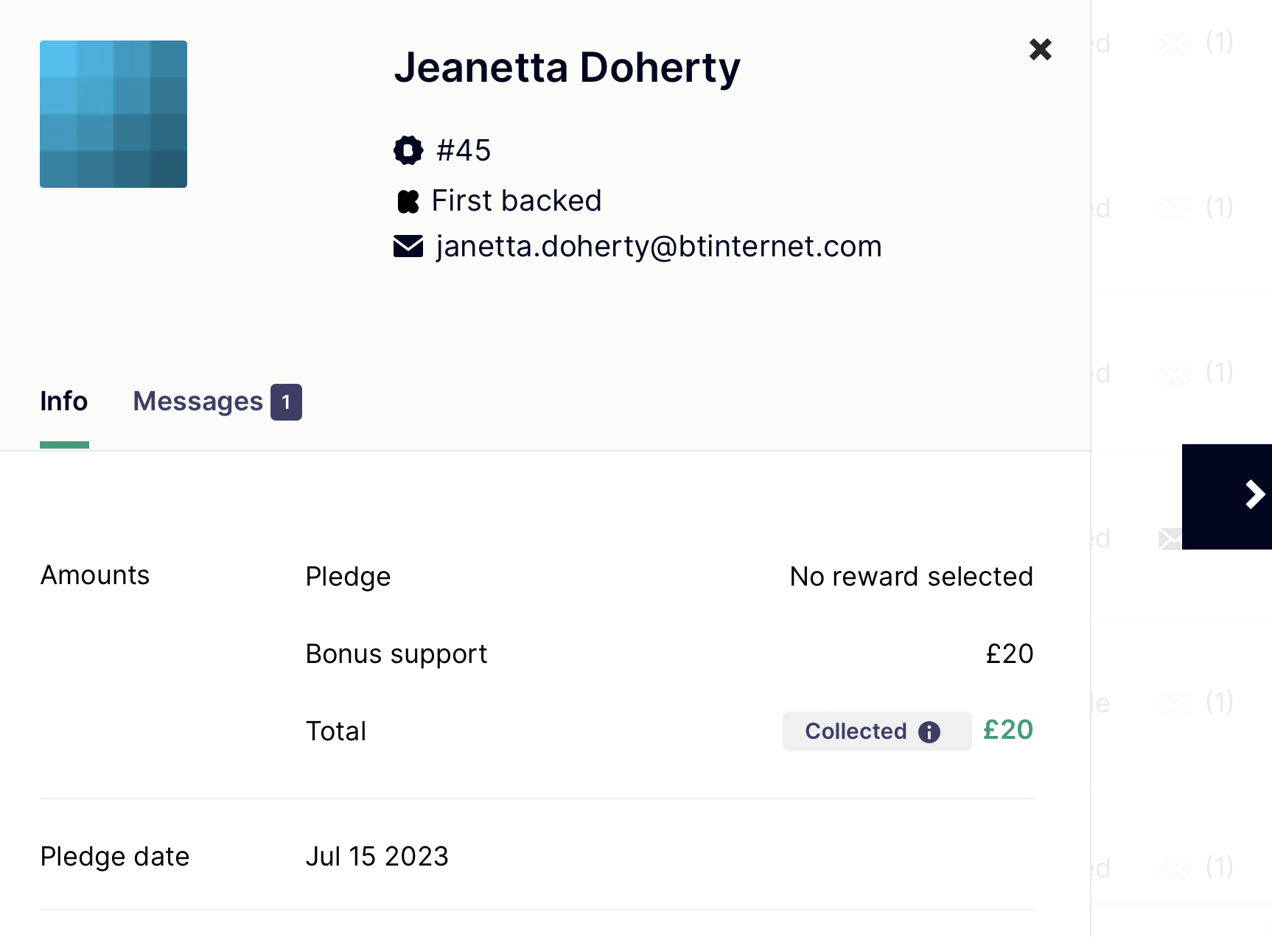Click the Collected status badge
The width and height of the screenshot is (1272, 937).
pyautogui.click(x=856, y=731)
